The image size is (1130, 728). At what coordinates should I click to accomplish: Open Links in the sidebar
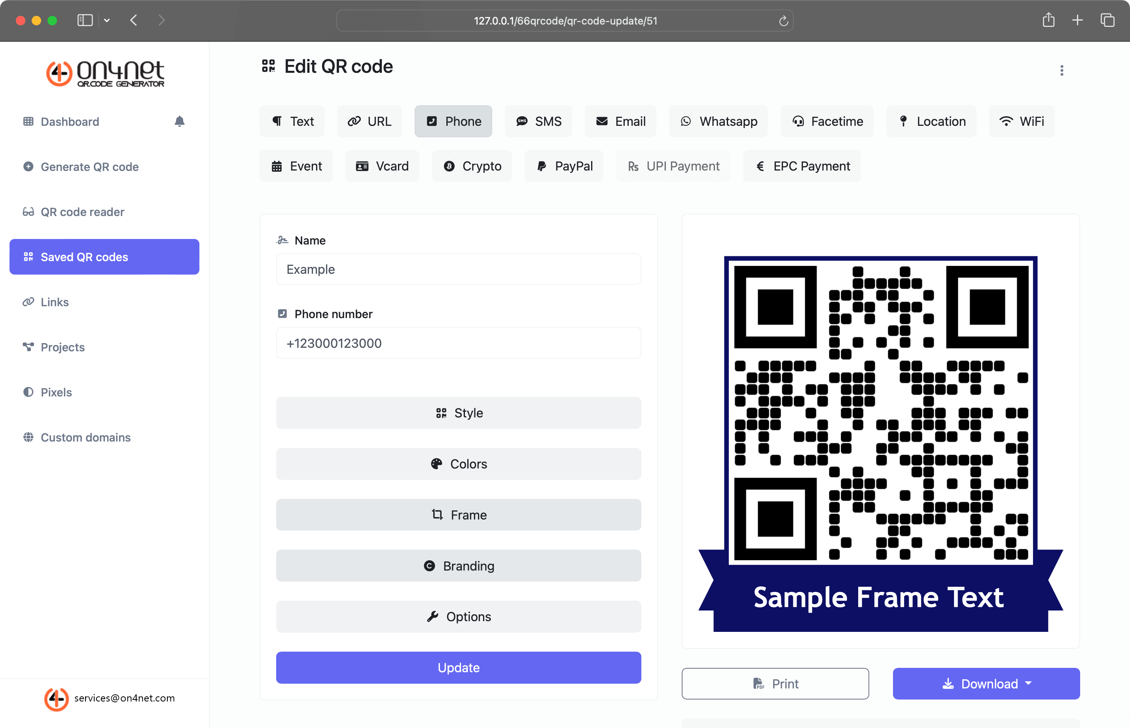(104, 302)
